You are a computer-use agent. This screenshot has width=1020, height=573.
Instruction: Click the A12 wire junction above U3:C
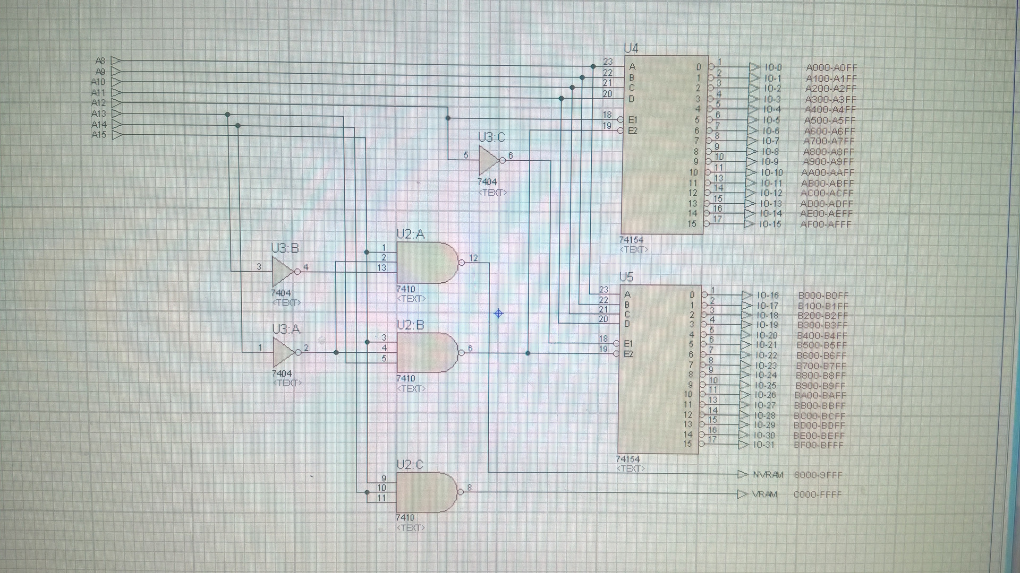(448, 118)
